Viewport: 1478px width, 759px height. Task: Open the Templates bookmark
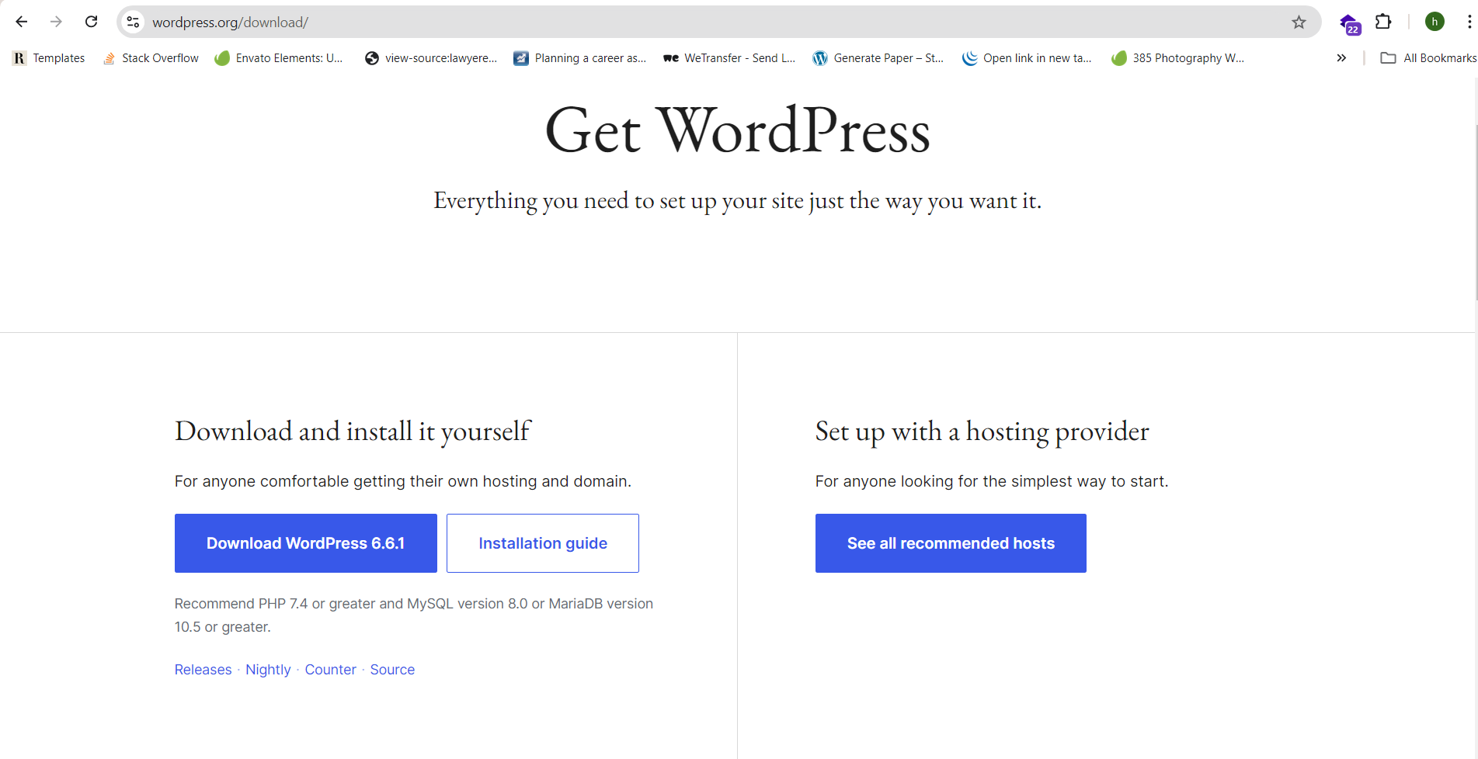point(48,57)
